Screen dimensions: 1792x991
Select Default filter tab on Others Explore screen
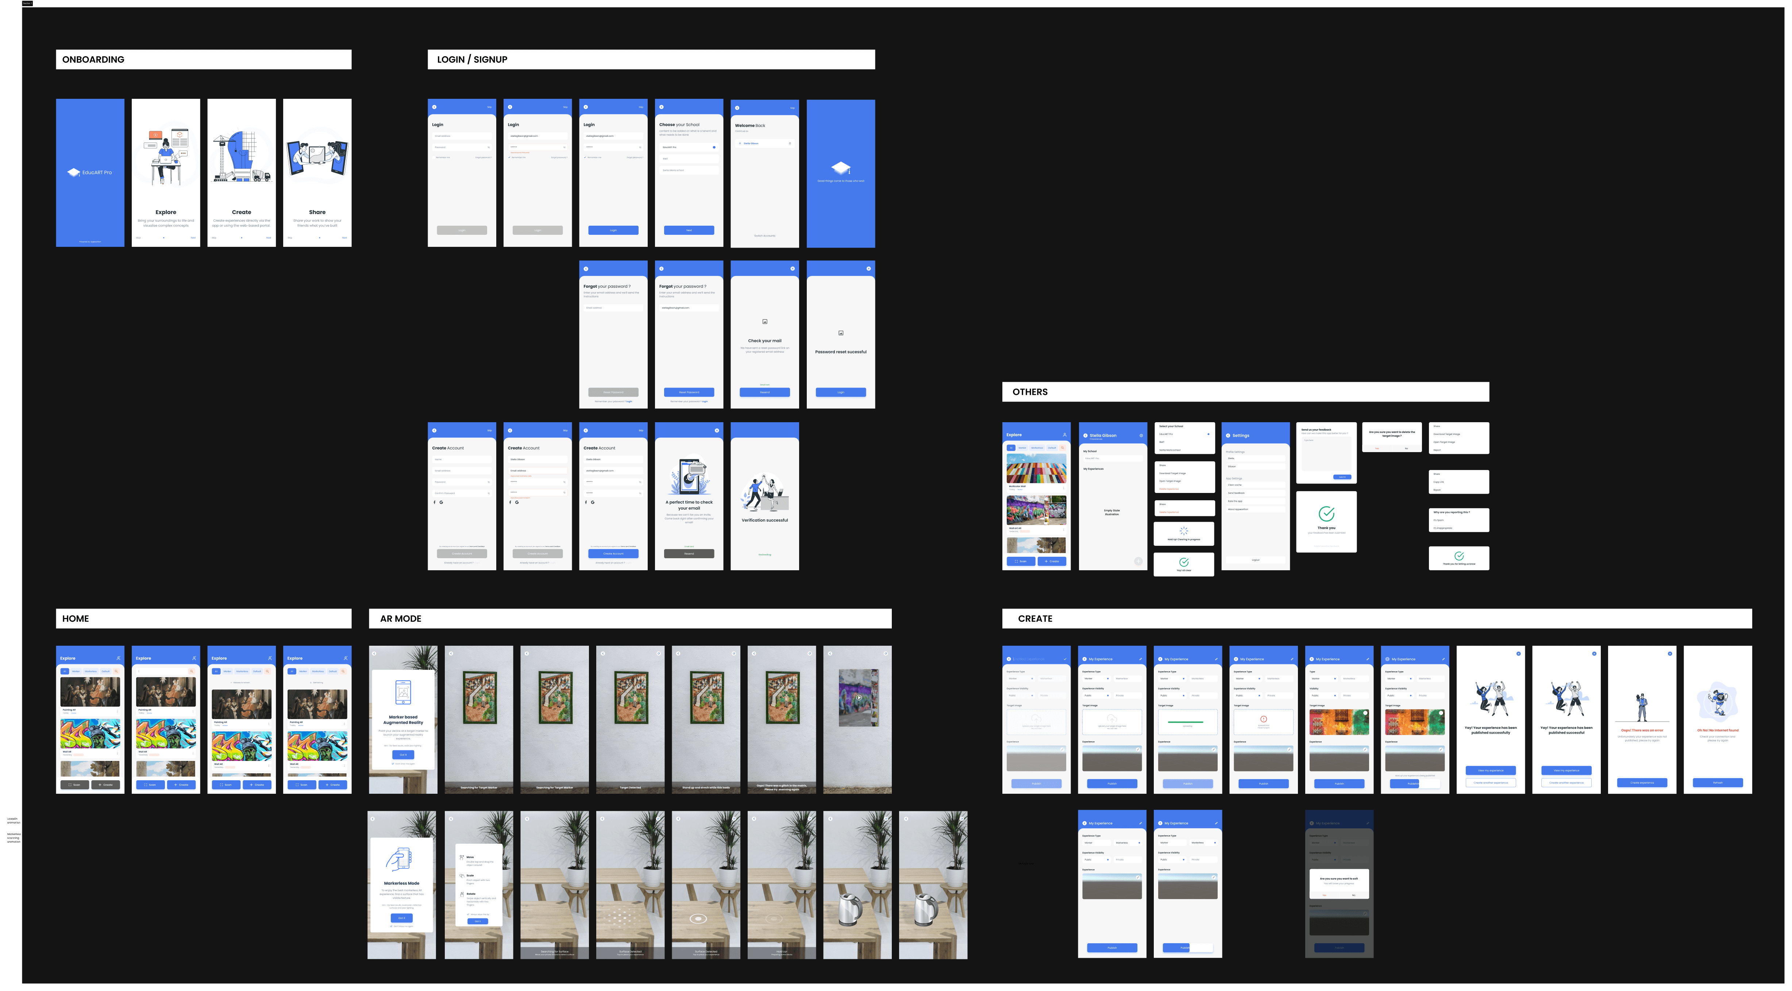click(x=1052, y=448)
